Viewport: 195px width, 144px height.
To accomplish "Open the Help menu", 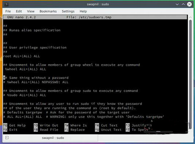I will click(83, 11).
